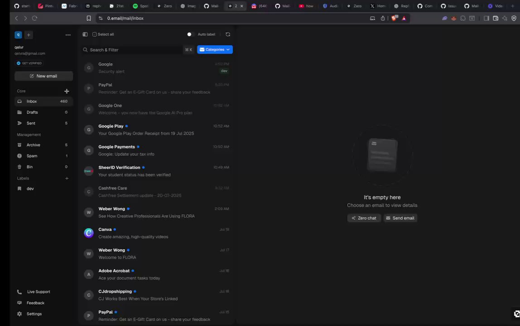Switch to the YouTube 'how' browser tab
The image size is (520, 326).
point(306,6)
